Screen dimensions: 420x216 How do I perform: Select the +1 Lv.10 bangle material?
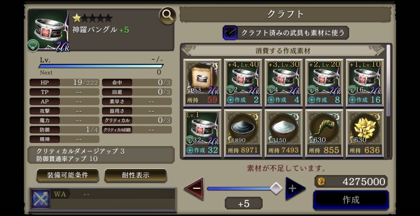pos(365,82)
